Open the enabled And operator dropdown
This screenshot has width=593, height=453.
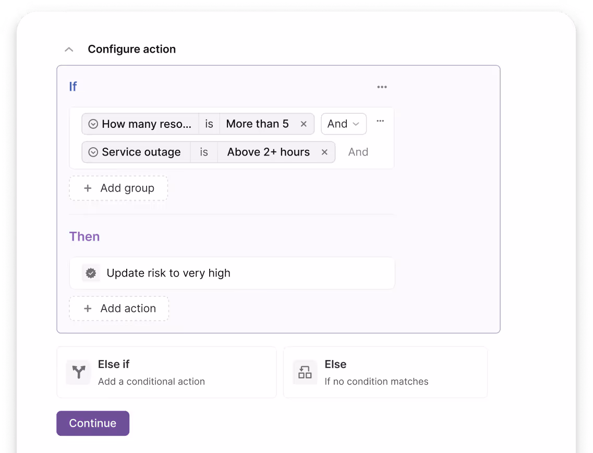tap(344, 124)
